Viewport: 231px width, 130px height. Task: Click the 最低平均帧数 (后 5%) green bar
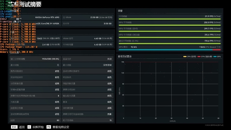point(170,44)
